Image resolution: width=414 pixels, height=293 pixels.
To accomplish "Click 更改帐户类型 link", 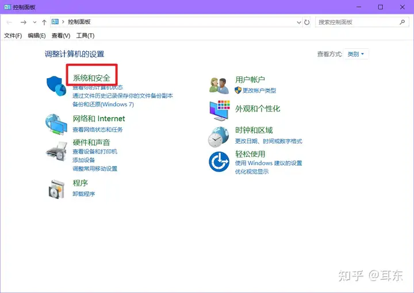I will [x=259, y=90].
